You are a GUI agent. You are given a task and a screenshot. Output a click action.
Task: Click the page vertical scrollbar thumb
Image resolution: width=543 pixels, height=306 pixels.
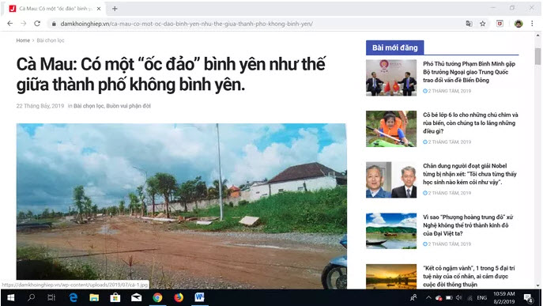click(537, 56)
